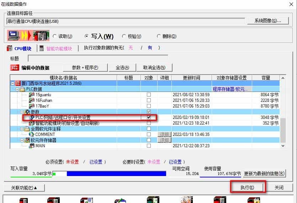Image resolution: width=297 pixels, height=203 pixels.
Task: Click 更新为最新的信息(R) button
Action: point(264,173)
